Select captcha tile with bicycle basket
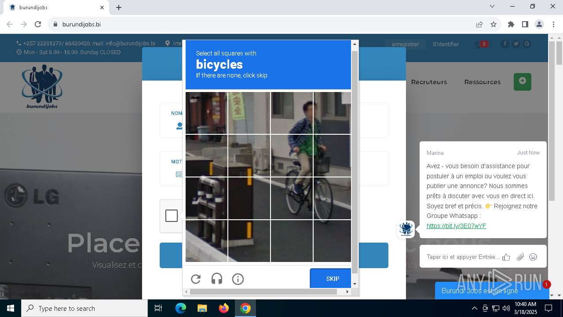 (332, 155)
